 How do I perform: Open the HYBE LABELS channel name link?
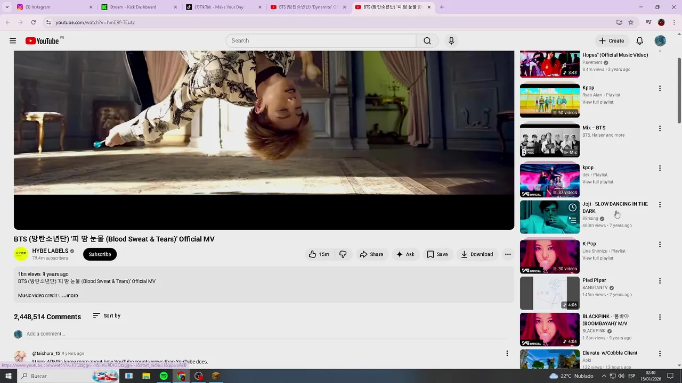[50, 251]
